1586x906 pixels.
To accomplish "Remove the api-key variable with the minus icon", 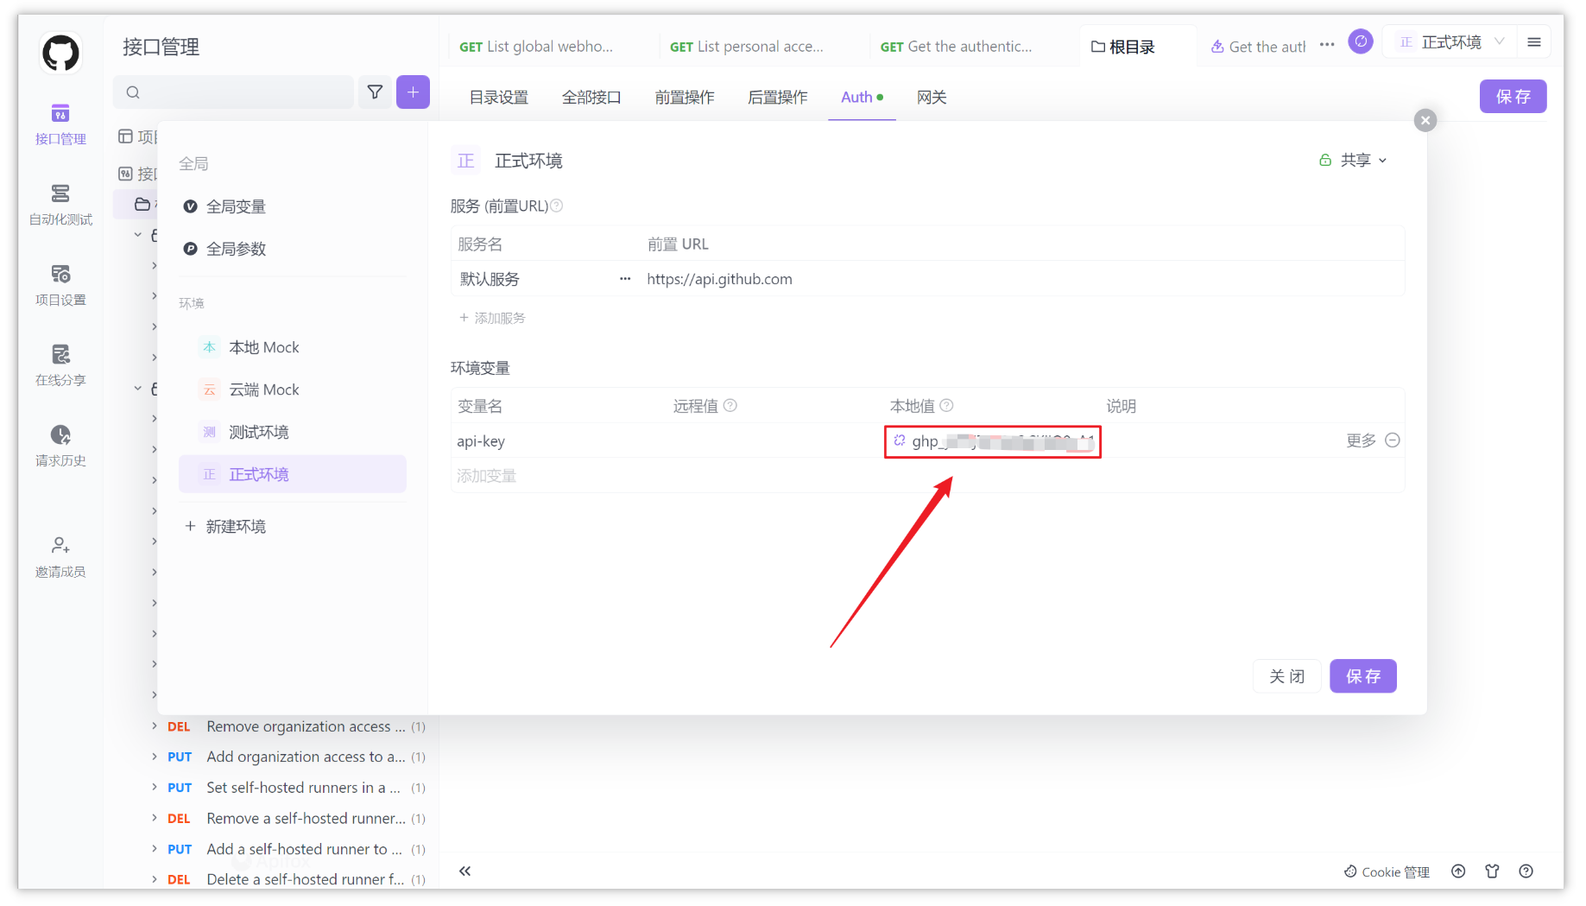I will click(x=1393, y=440).
